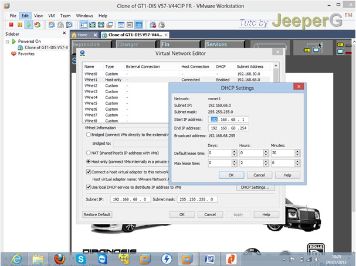
Task: Select the VMnet1 Host-only row
Action: click(176, 80)
